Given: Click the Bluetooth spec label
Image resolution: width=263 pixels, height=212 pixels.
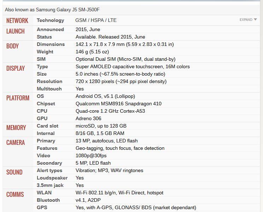Looking at the screenshot, I should 48,200.
